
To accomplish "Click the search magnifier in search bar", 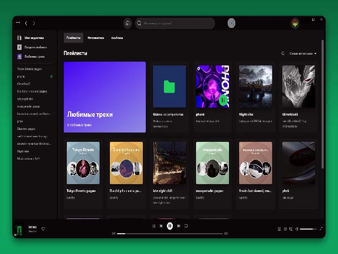I will coord(139,23).
